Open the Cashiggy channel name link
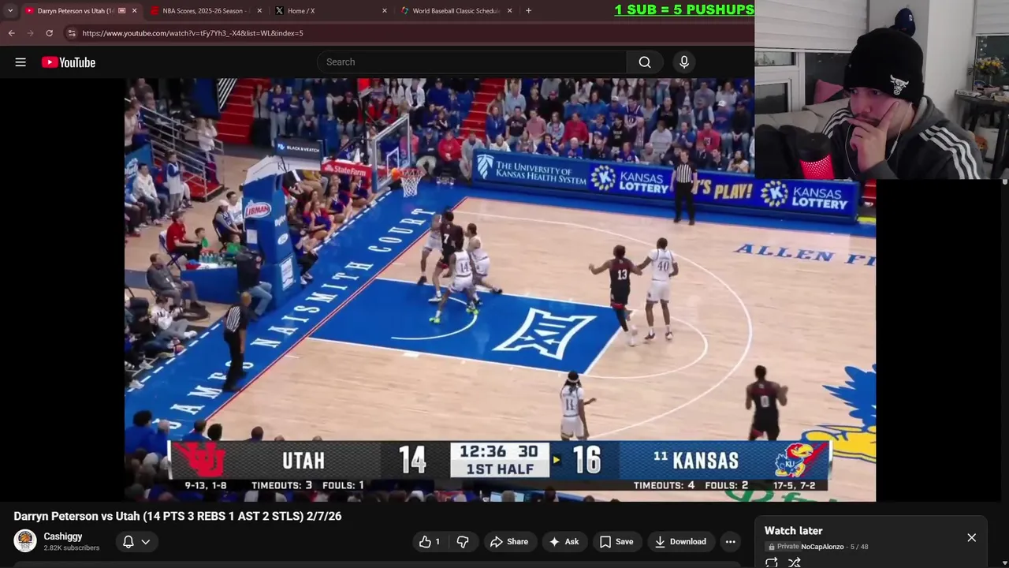The width and height of the screenshot is (1009, 568). (x=63, y=536)
